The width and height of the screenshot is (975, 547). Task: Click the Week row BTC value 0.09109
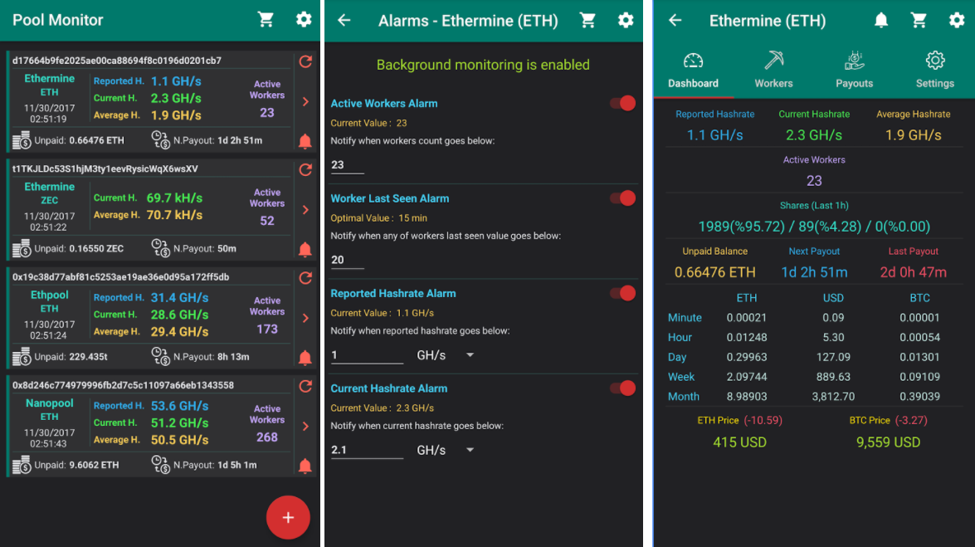(x=919, y=377)
